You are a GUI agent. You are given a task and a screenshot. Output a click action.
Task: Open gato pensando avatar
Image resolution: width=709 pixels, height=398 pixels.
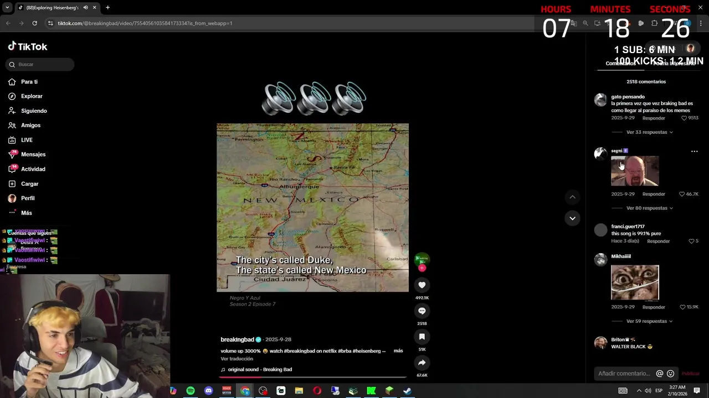tap(600, 100)
